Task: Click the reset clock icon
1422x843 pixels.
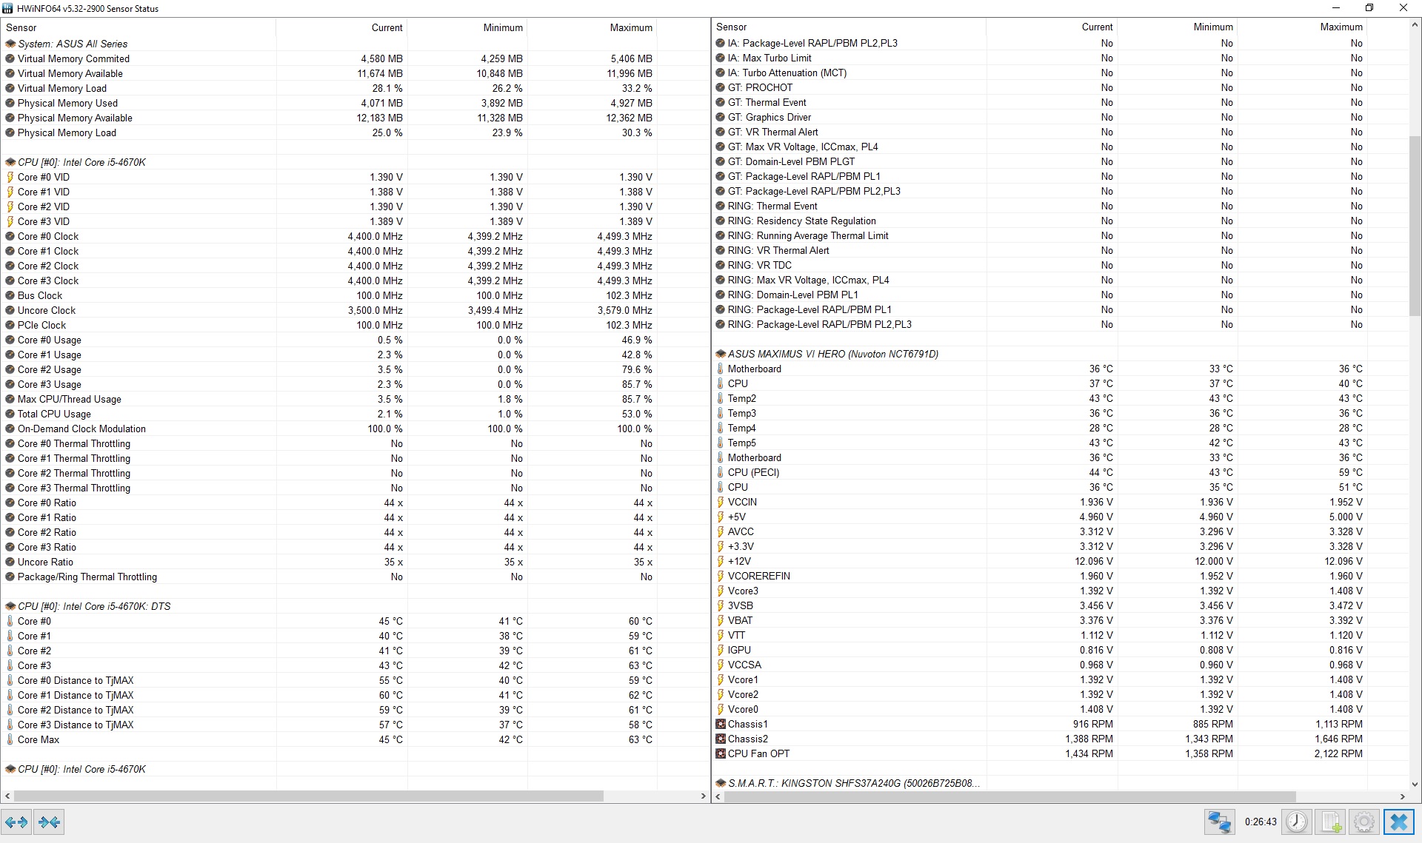Action: (x=1296, y=822)
